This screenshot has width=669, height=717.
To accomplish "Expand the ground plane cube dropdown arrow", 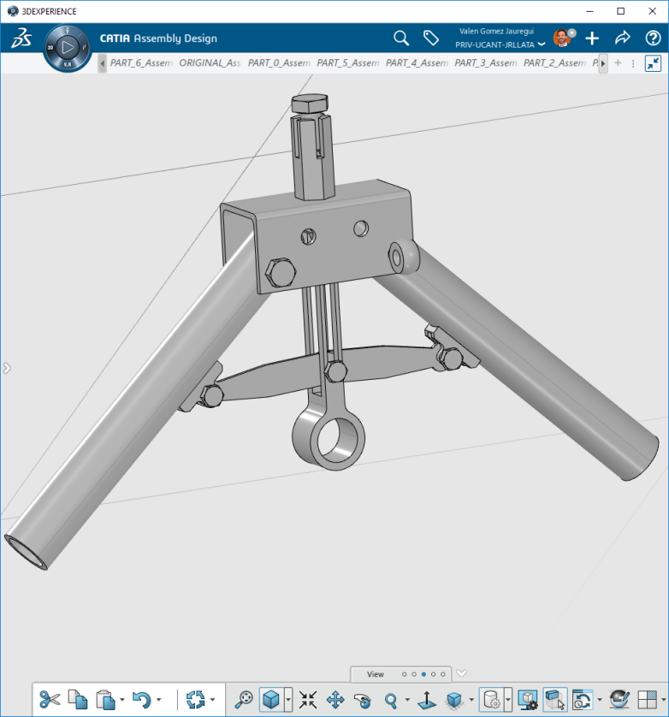I will coord(471,700).
